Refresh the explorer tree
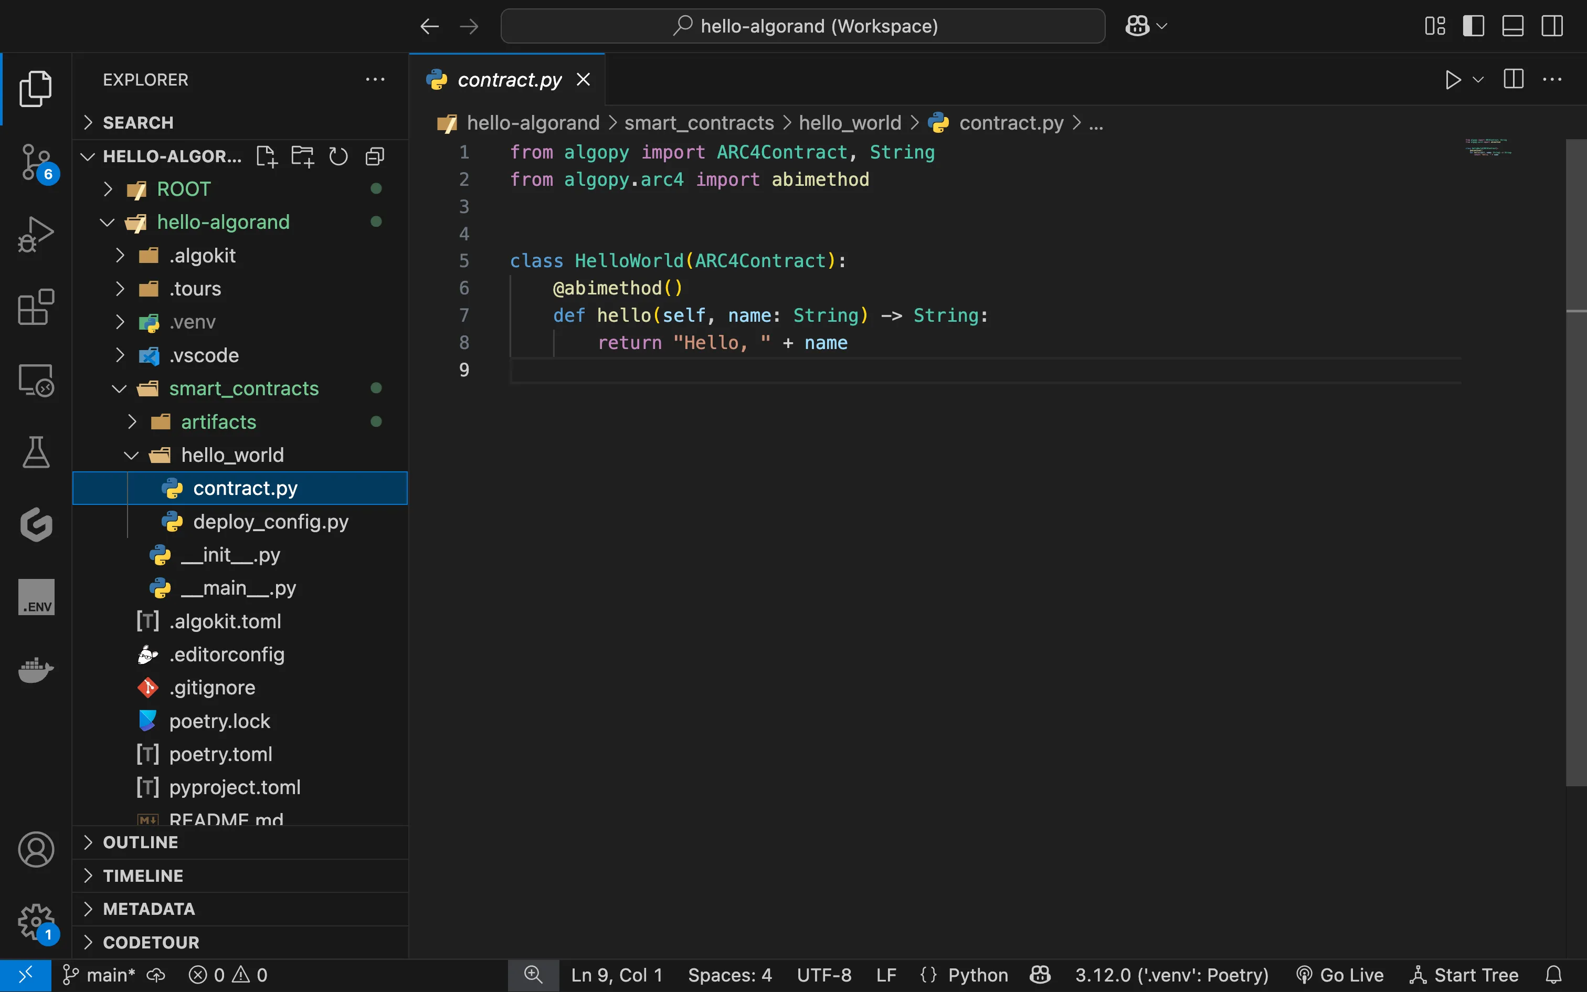Image resolution: width=1587 pixels, height=992 pixels. (x=338, y=156)
